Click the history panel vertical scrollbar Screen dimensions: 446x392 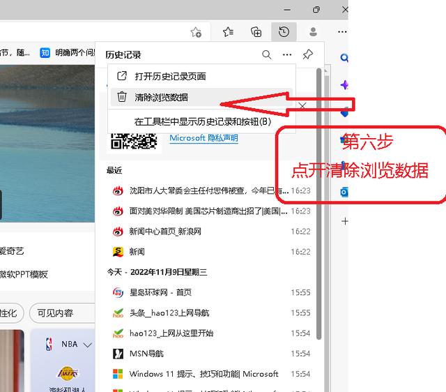coord(319,204)
